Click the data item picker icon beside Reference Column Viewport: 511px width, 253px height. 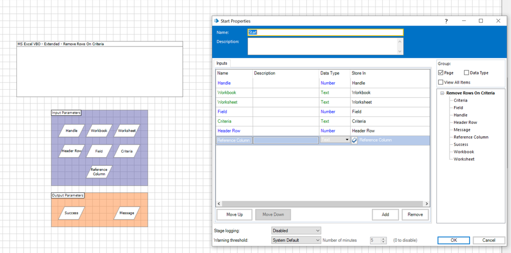pyautogui.click(x=355, y=140)
